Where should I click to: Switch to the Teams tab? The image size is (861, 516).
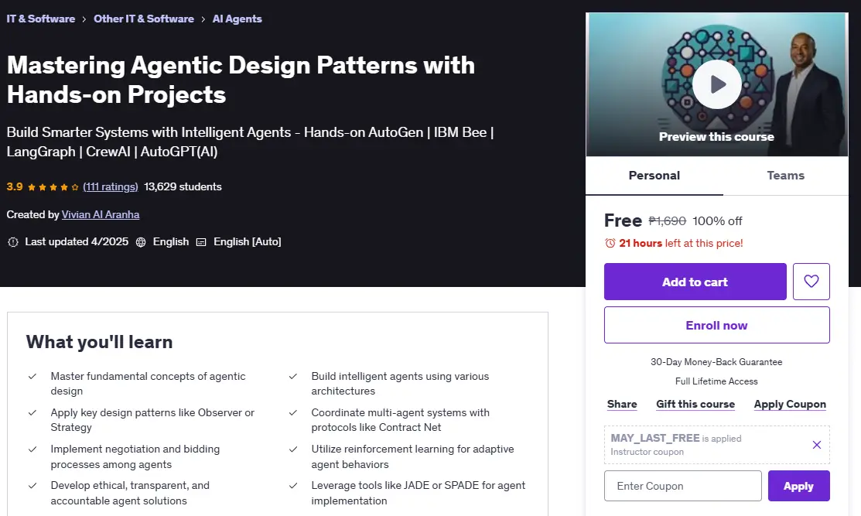click(x=785, y=176)
